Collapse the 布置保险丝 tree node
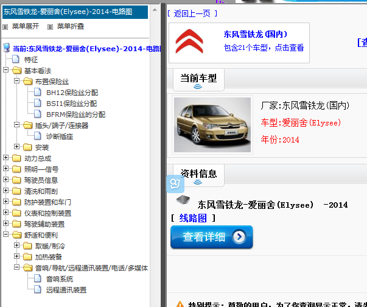 (16, 81)
